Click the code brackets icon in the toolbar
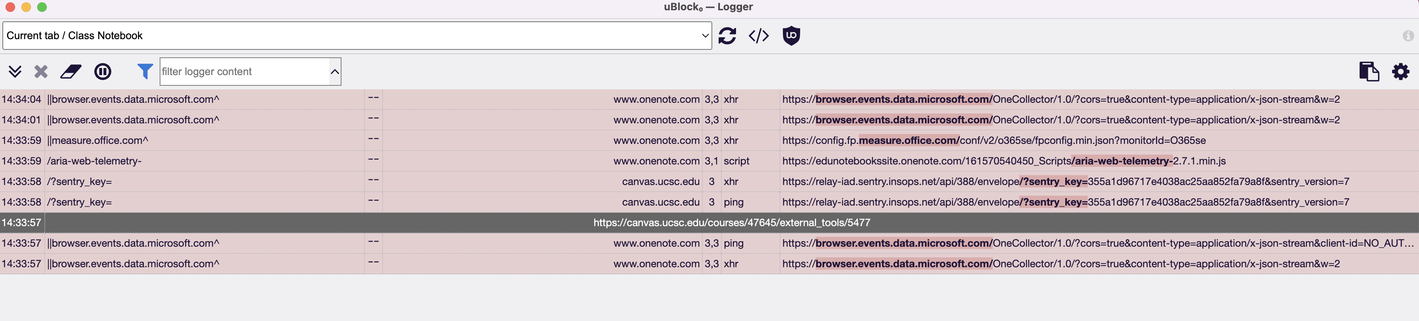 (x=759, y=36)
